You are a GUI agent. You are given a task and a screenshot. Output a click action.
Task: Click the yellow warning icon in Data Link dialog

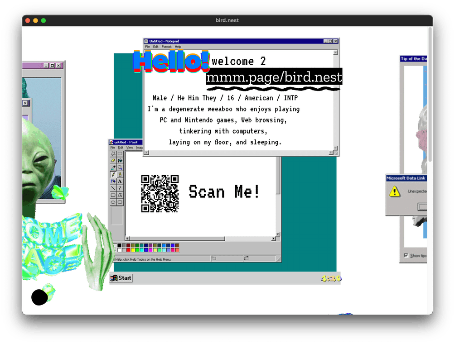click(395, 191)
